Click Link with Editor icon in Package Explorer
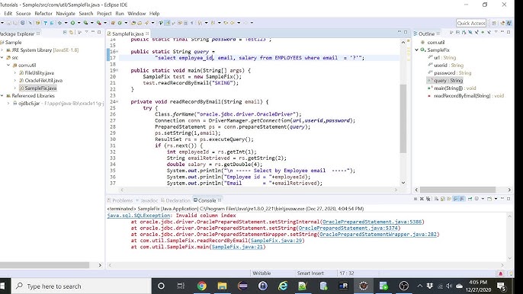Viewport: 523px width, 294px height. point(71,32)
